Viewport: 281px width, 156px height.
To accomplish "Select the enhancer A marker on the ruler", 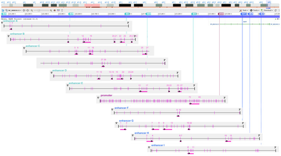I will (4, 14).
